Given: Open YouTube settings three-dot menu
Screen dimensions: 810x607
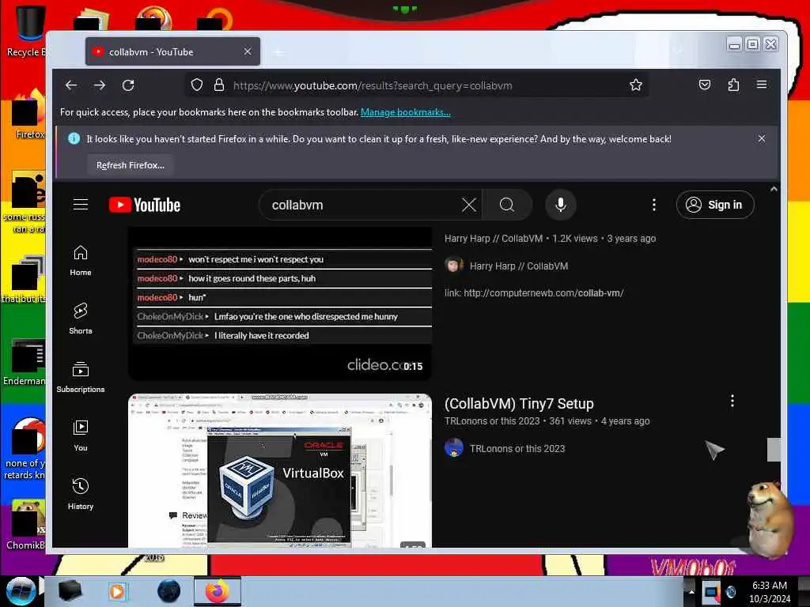Looking at the screenshot, I should (x=654, y=205).
